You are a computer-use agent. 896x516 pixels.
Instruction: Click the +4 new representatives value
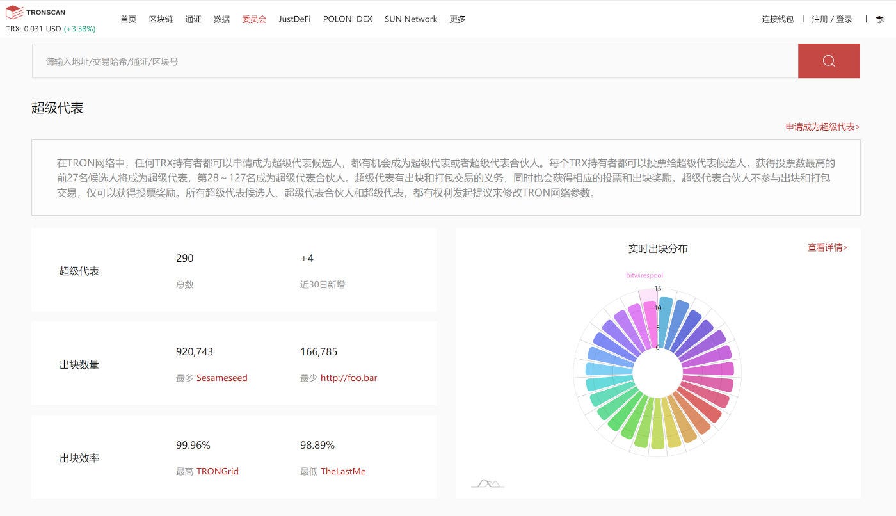pyautogui.click(x=307, y=259)
